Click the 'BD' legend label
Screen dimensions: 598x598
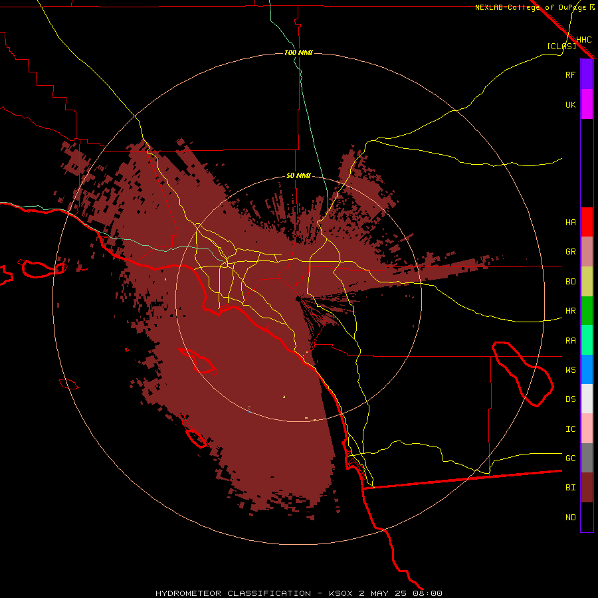pyautogui.click(x=570, y=282)
